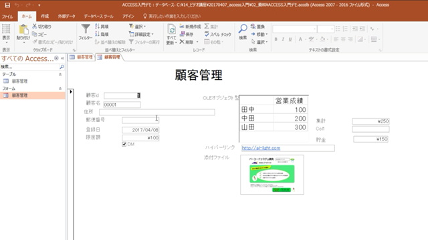Open navigation pane category dropdown arrow
Viewport: 428px width, 240px height.
coord(56,58)
